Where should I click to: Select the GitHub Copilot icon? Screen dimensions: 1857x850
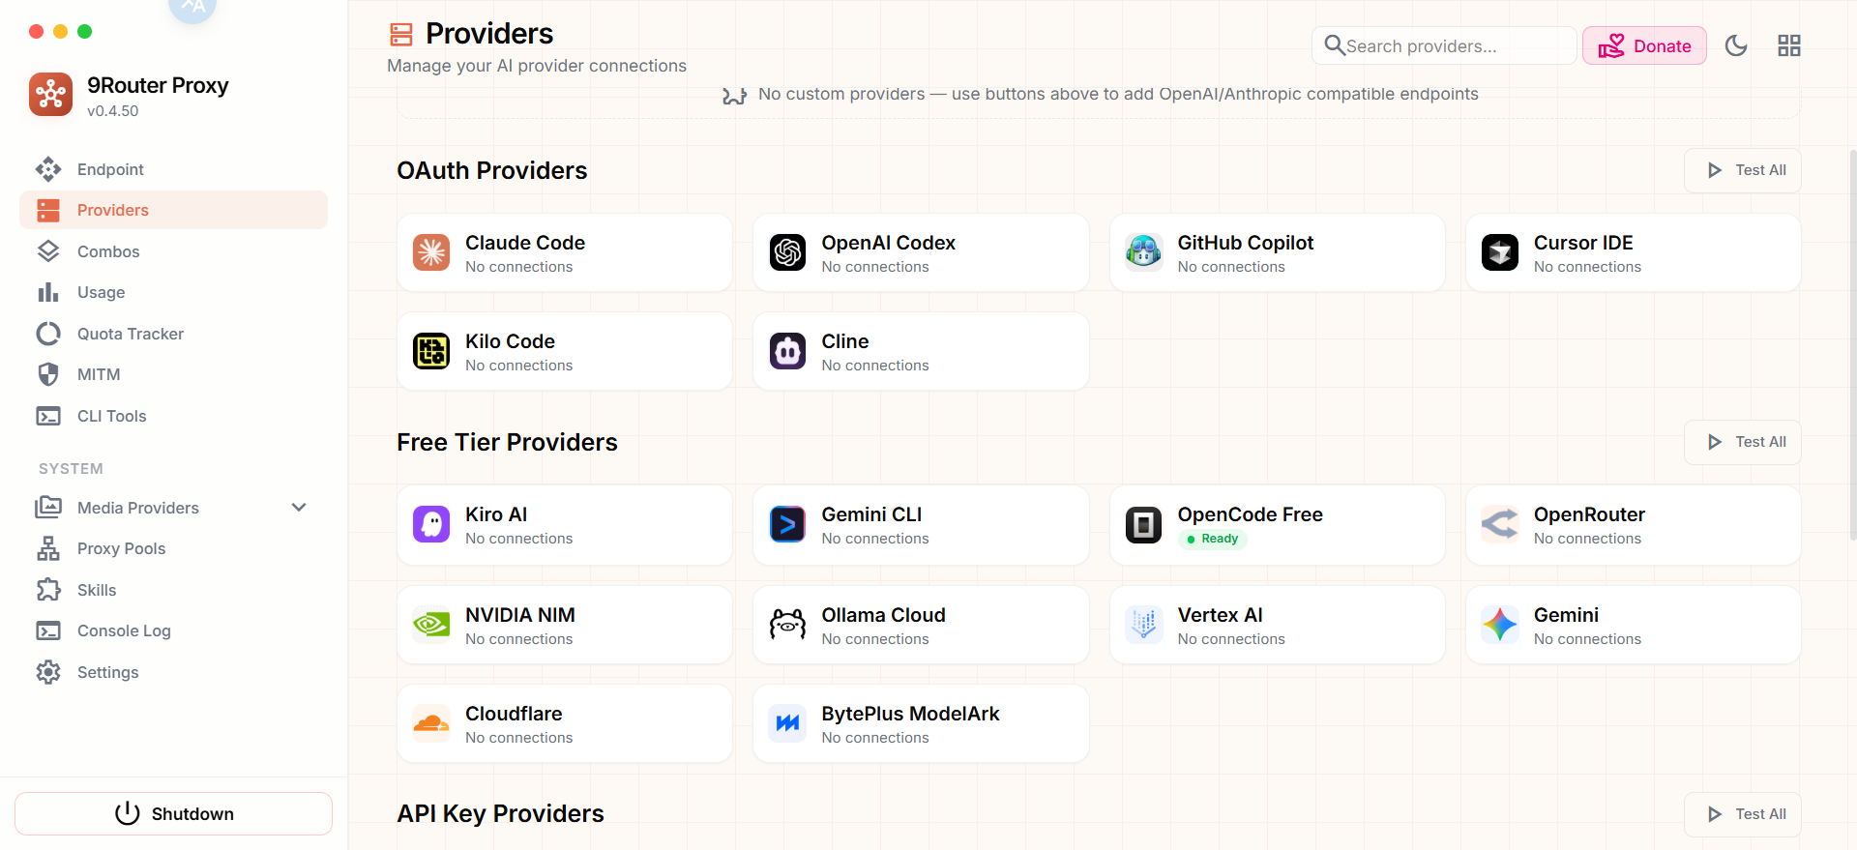[x=1143, y=252]
